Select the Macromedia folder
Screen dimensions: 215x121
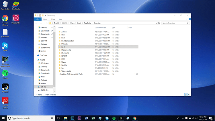[98, 50]
